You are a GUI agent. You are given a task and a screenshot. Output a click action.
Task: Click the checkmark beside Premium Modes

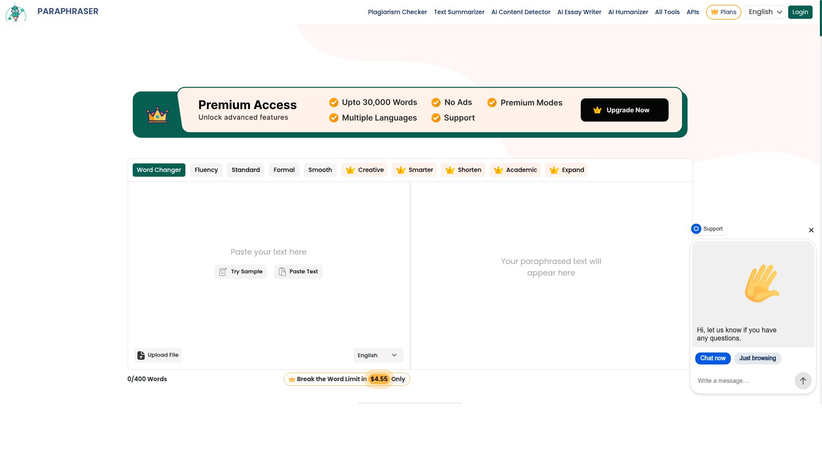coord(492,103)
